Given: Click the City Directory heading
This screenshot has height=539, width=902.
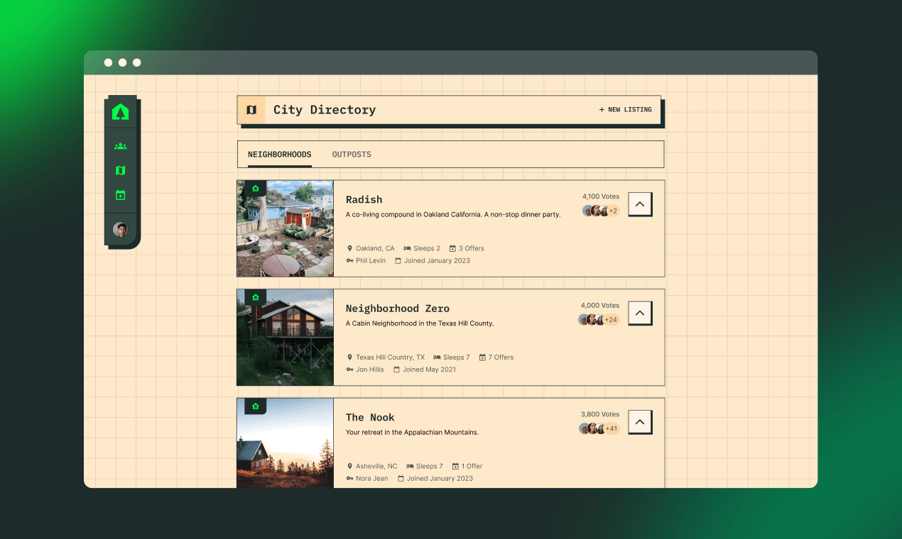Looking at the screenshot, I should click(x=325, y=110).
